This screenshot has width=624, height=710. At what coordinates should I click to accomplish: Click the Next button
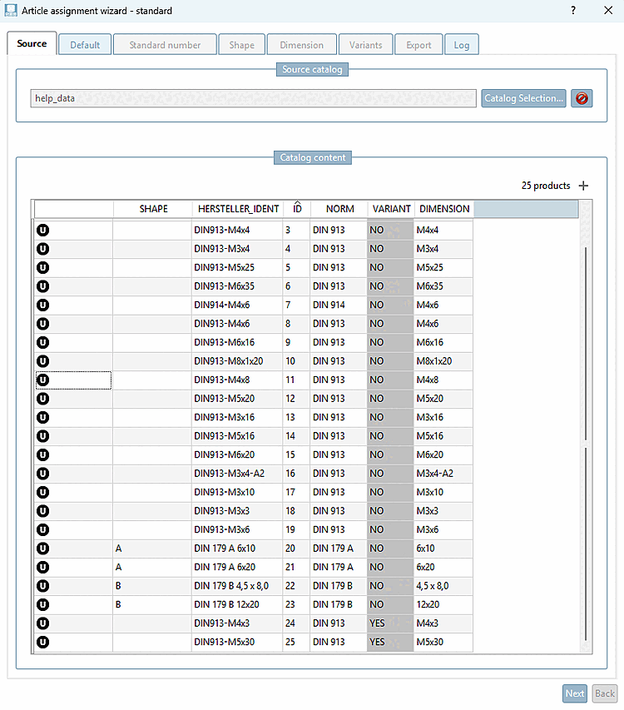coord(575,693)
